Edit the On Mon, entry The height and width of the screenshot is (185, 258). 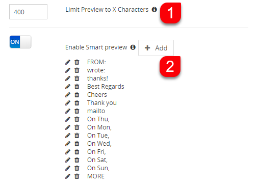[x=68, y=127]
